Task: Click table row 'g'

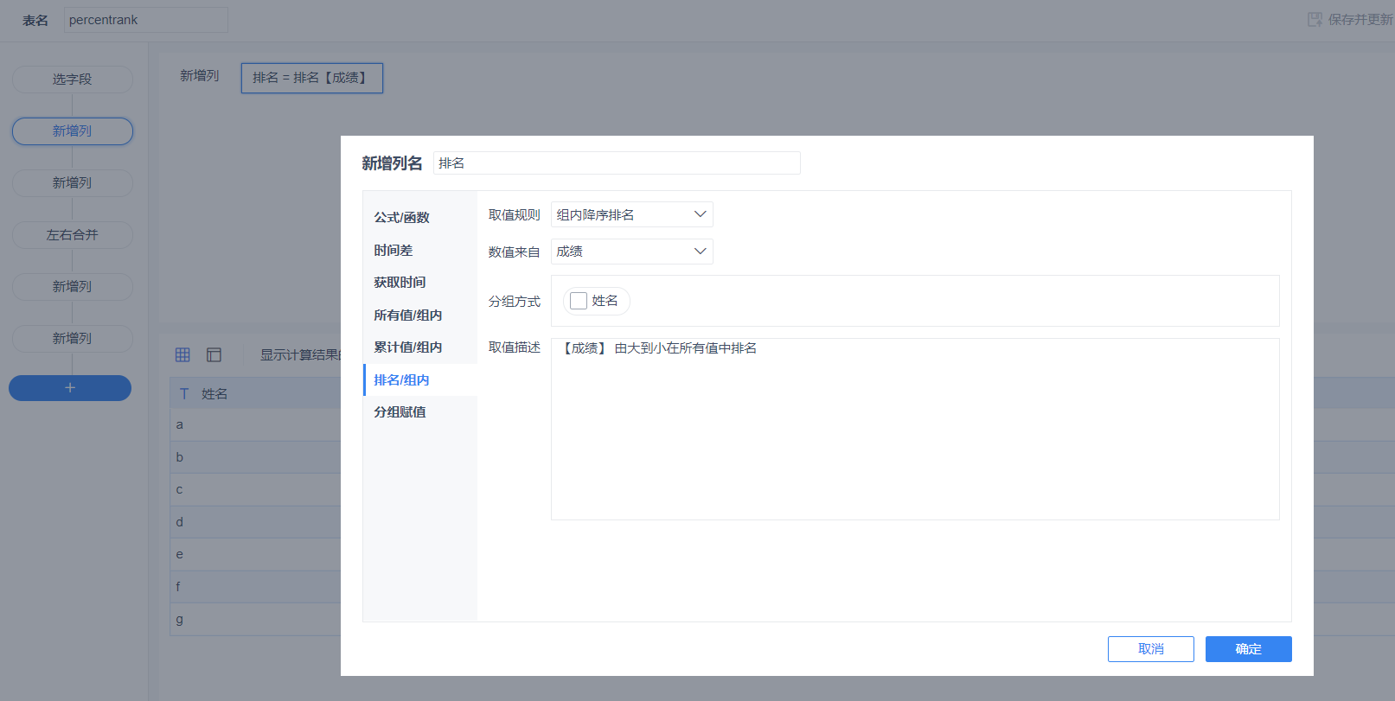Action: 256,619
